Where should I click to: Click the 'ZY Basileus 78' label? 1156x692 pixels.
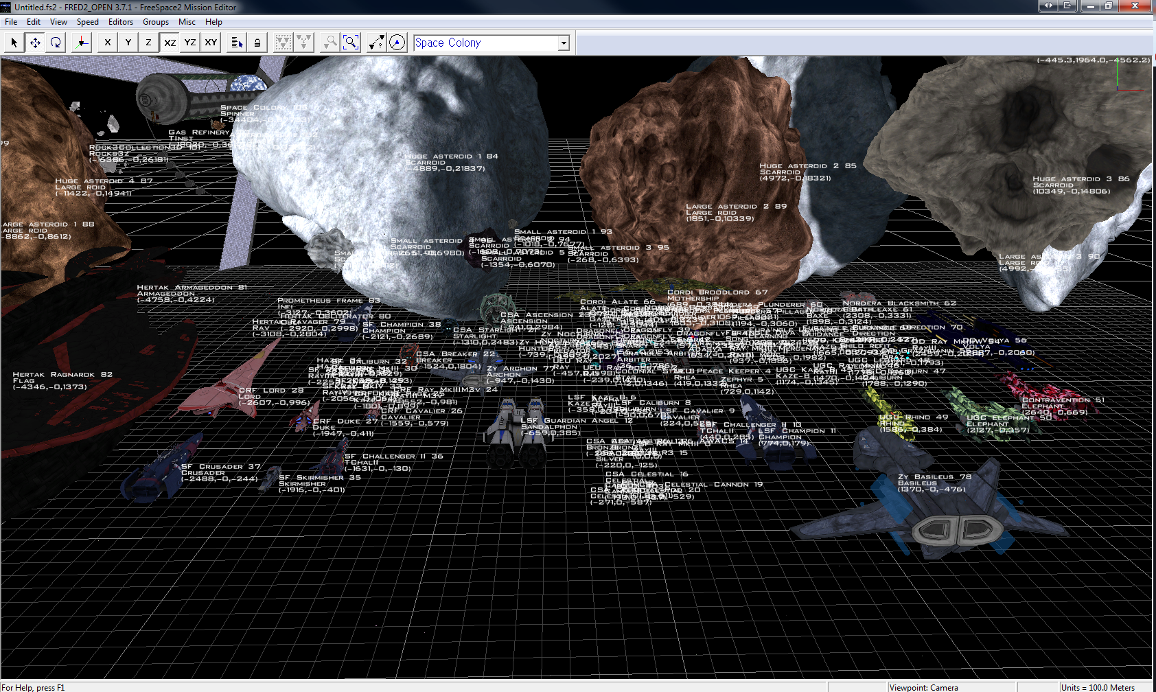click(934, 477)
